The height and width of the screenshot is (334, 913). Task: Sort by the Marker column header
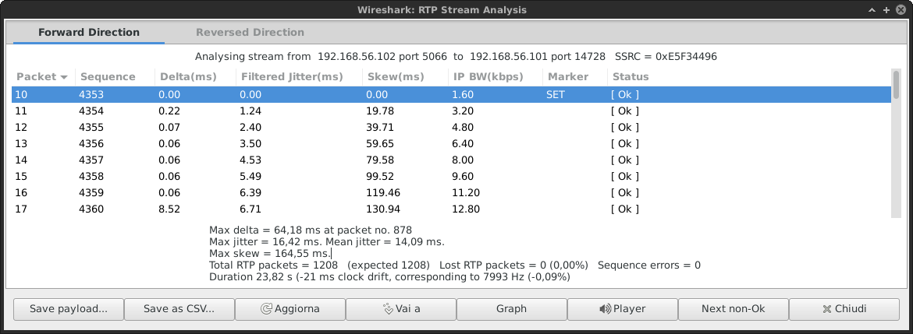574,76
